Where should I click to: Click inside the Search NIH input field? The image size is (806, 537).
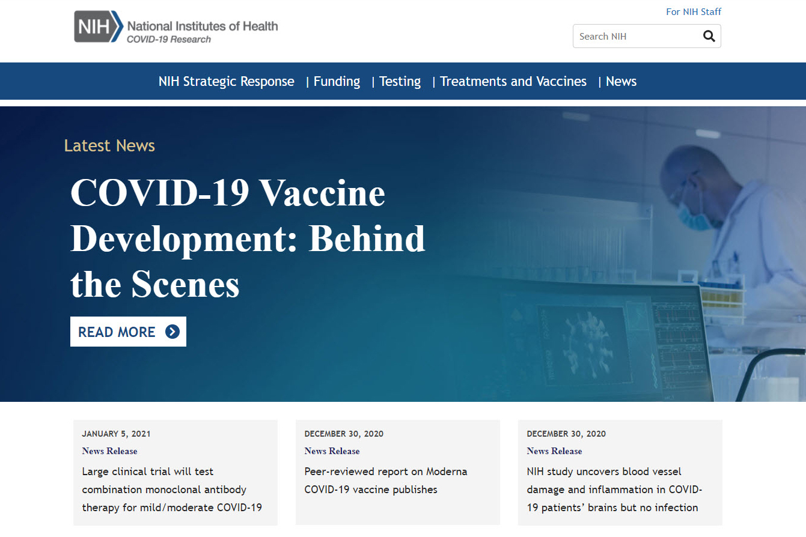[631, 36]
